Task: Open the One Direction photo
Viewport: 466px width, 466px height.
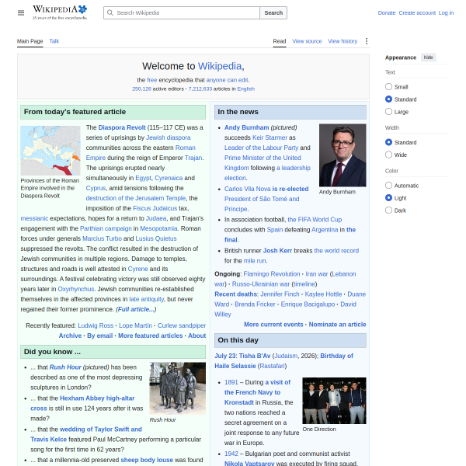Action: (x=334, y=401)
